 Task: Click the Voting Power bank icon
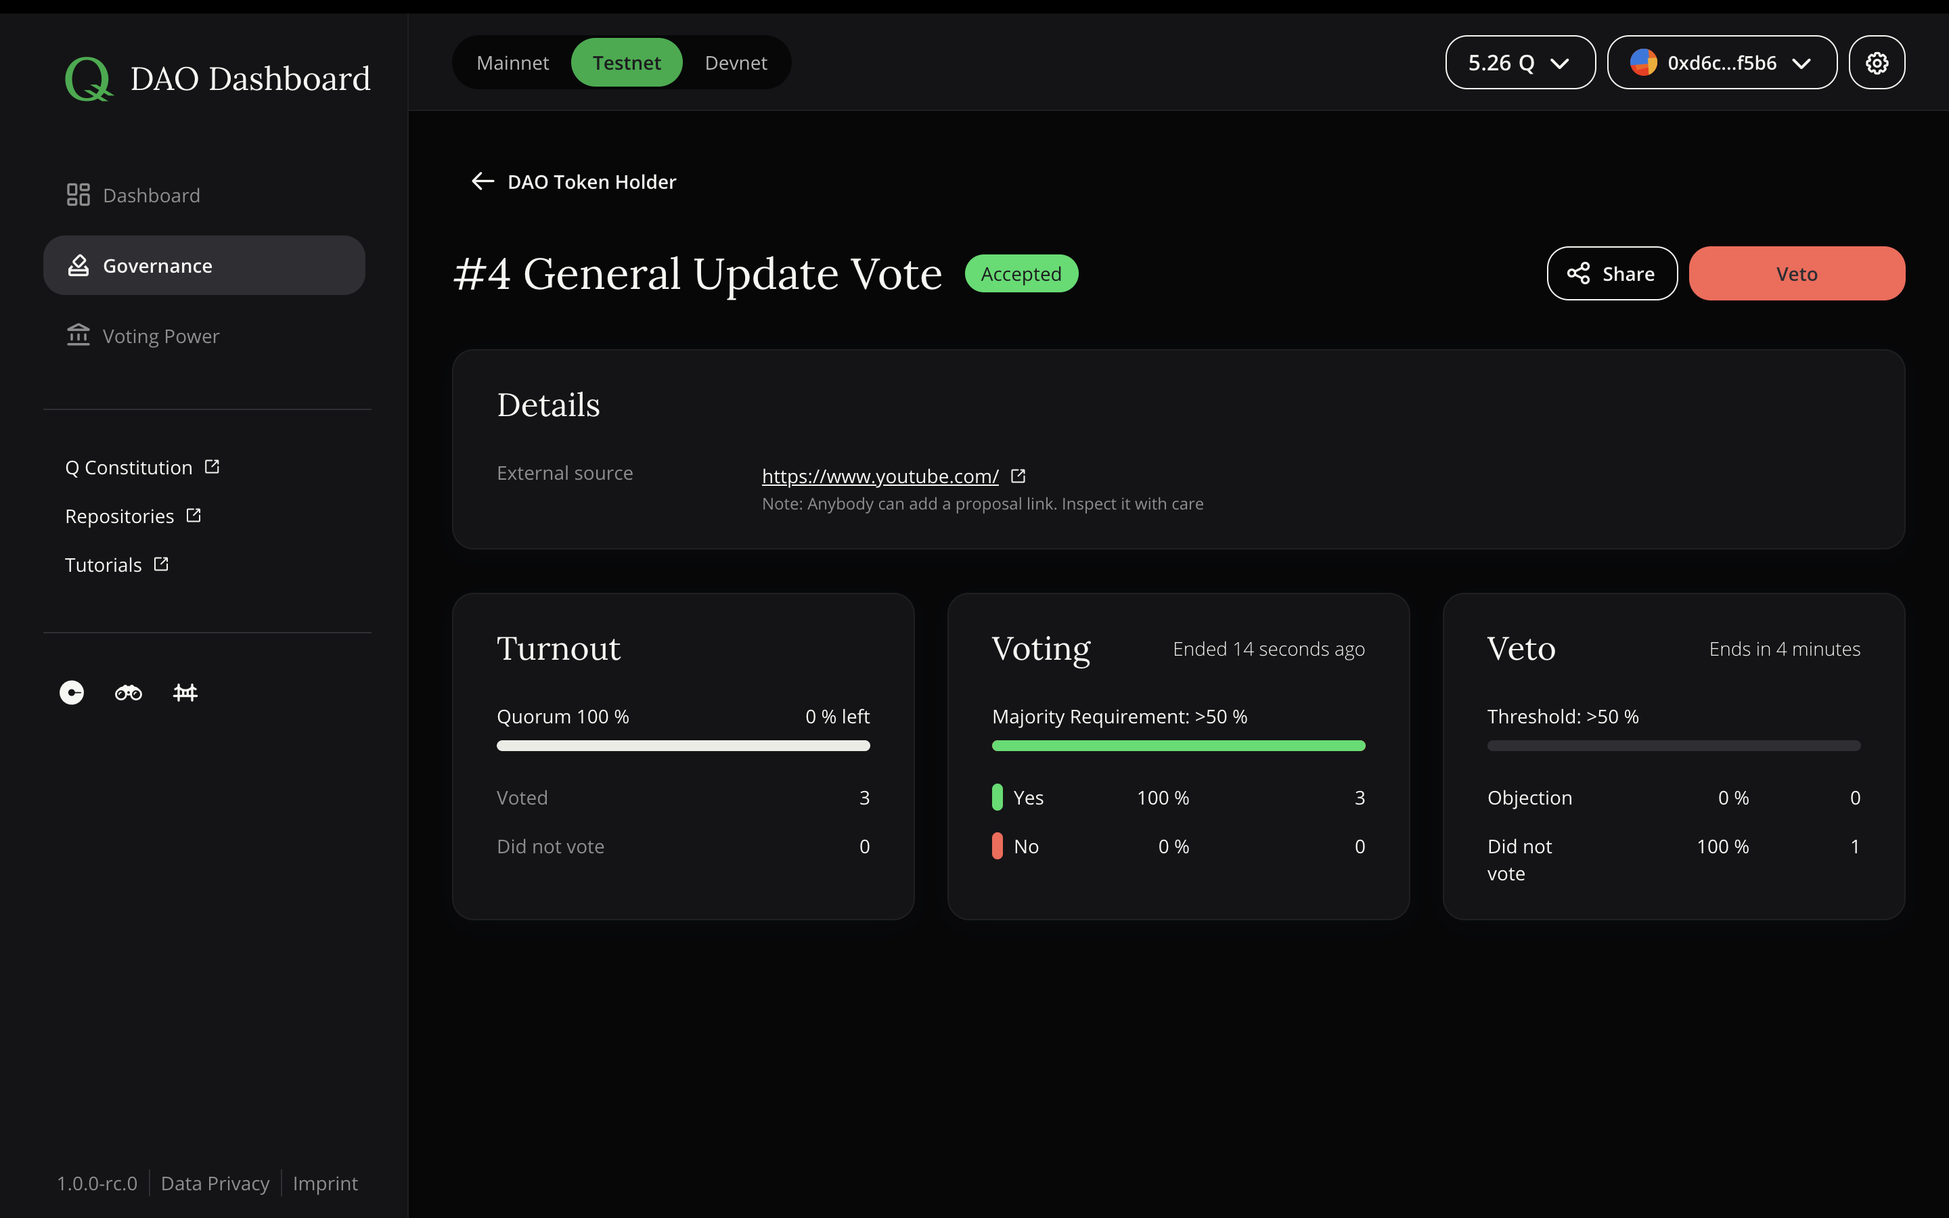pos(78,335)
